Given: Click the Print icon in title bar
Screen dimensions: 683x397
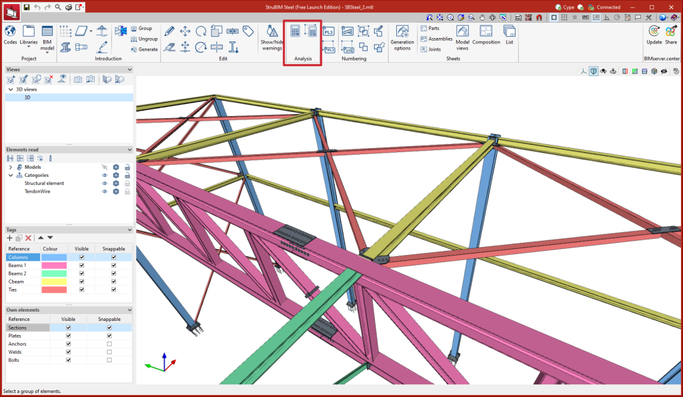Looking at the screenshot, I should tap(69, 7).
